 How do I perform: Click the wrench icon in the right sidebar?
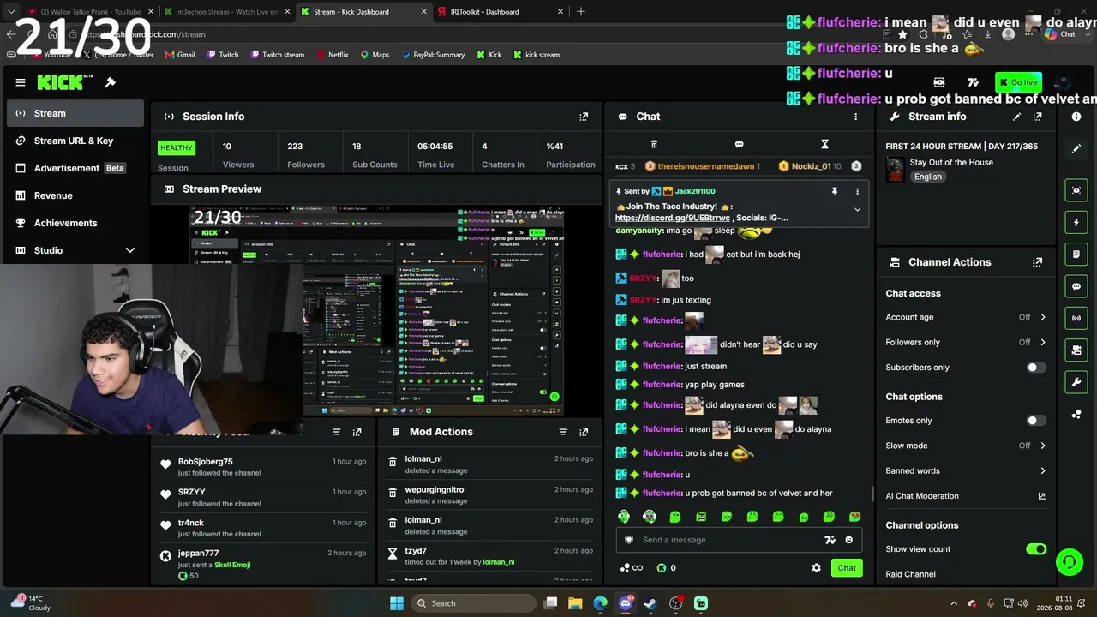click(1076, 381)
